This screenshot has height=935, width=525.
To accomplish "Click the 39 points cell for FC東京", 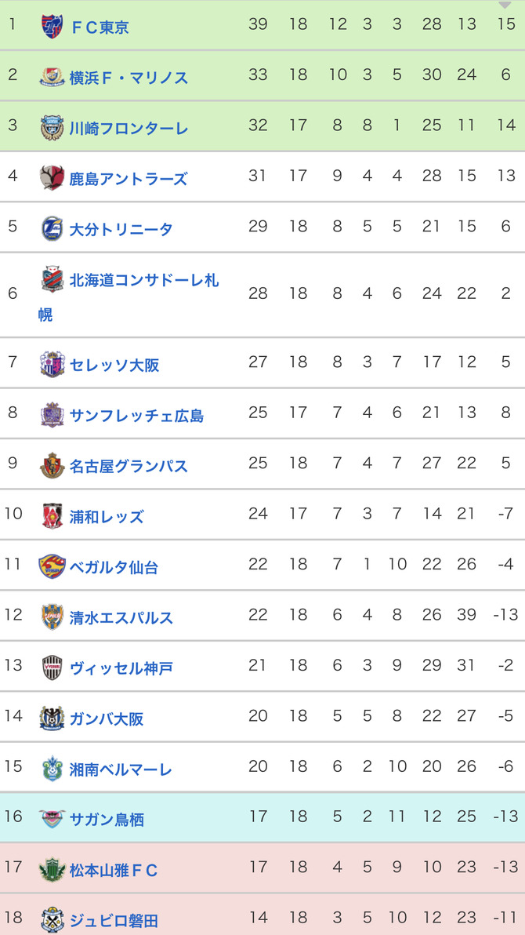I will click(x=258, y=25).
